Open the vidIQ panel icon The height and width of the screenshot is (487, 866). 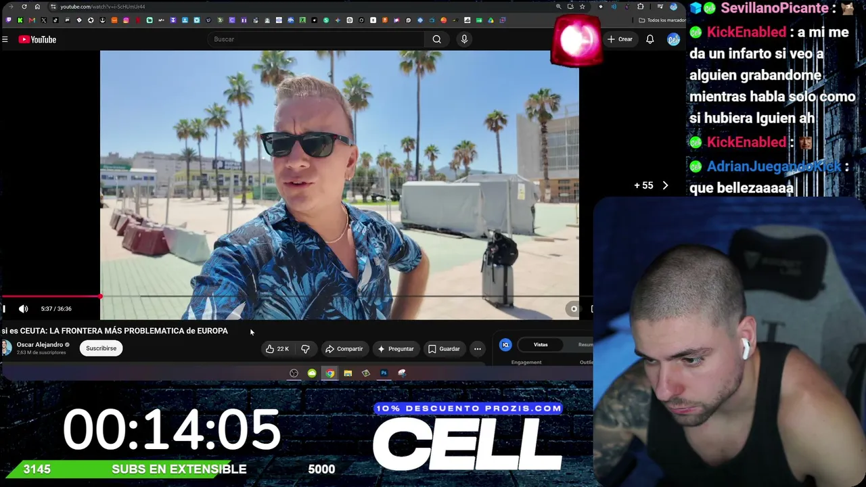(505, 345)
